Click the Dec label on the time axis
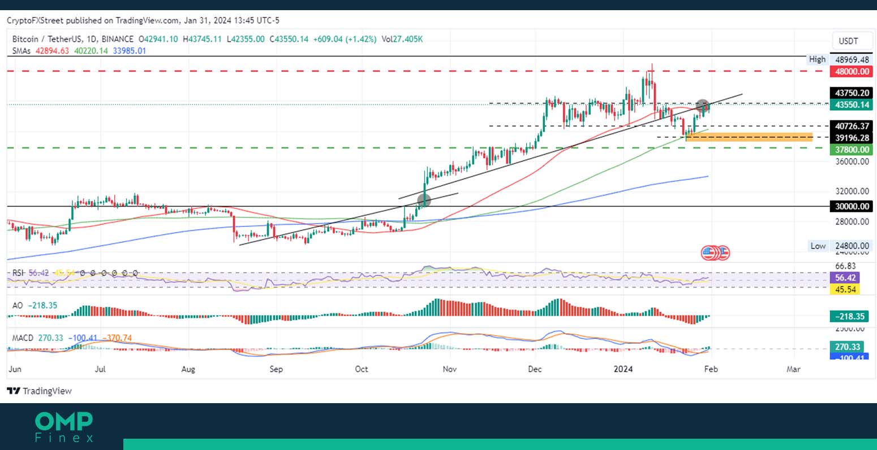Image resolution: width=877 pixels, height=450 pixels. tap(535, 369)
